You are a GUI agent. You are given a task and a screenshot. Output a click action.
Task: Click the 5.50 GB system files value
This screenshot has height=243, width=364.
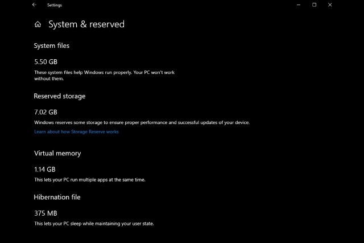45,61
